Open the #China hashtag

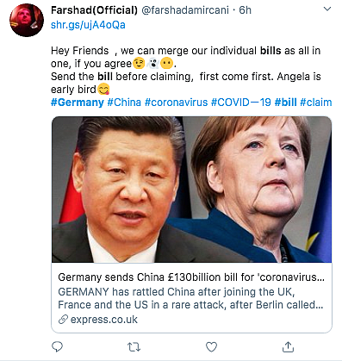pyautogui.click(x=124, y=103)
